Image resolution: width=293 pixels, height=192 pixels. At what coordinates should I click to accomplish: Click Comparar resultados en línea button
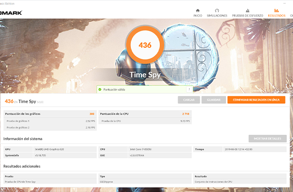tap(256, 100)
